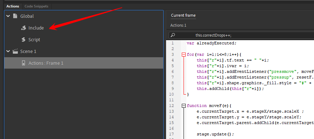
Task: Select Scene 1 in the tree
Action: tap(28, 51)
